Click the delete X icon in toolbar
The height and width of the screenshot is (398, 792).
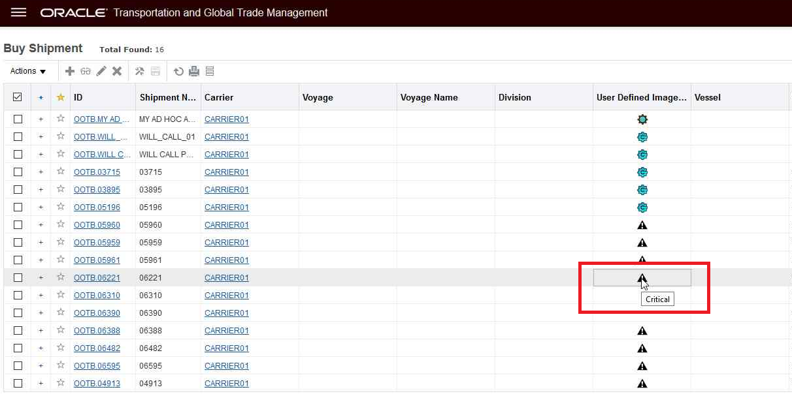click(x=117, y=71)
